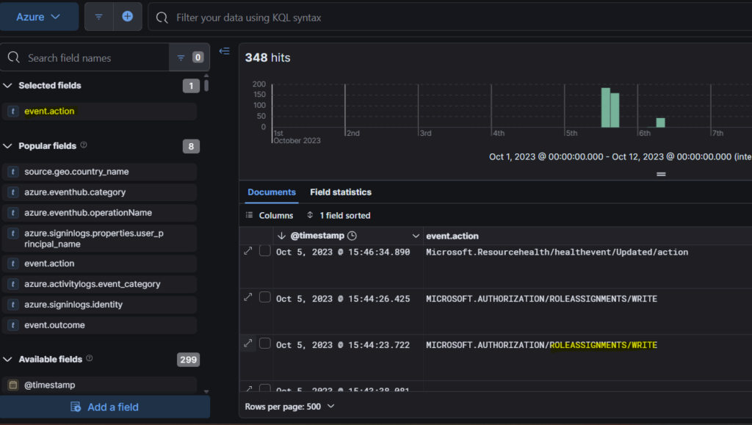The height and width of the screenshot is (425, 752).
Task: Expand the 15:44:26.425 document details
Action: click(248, 297)
